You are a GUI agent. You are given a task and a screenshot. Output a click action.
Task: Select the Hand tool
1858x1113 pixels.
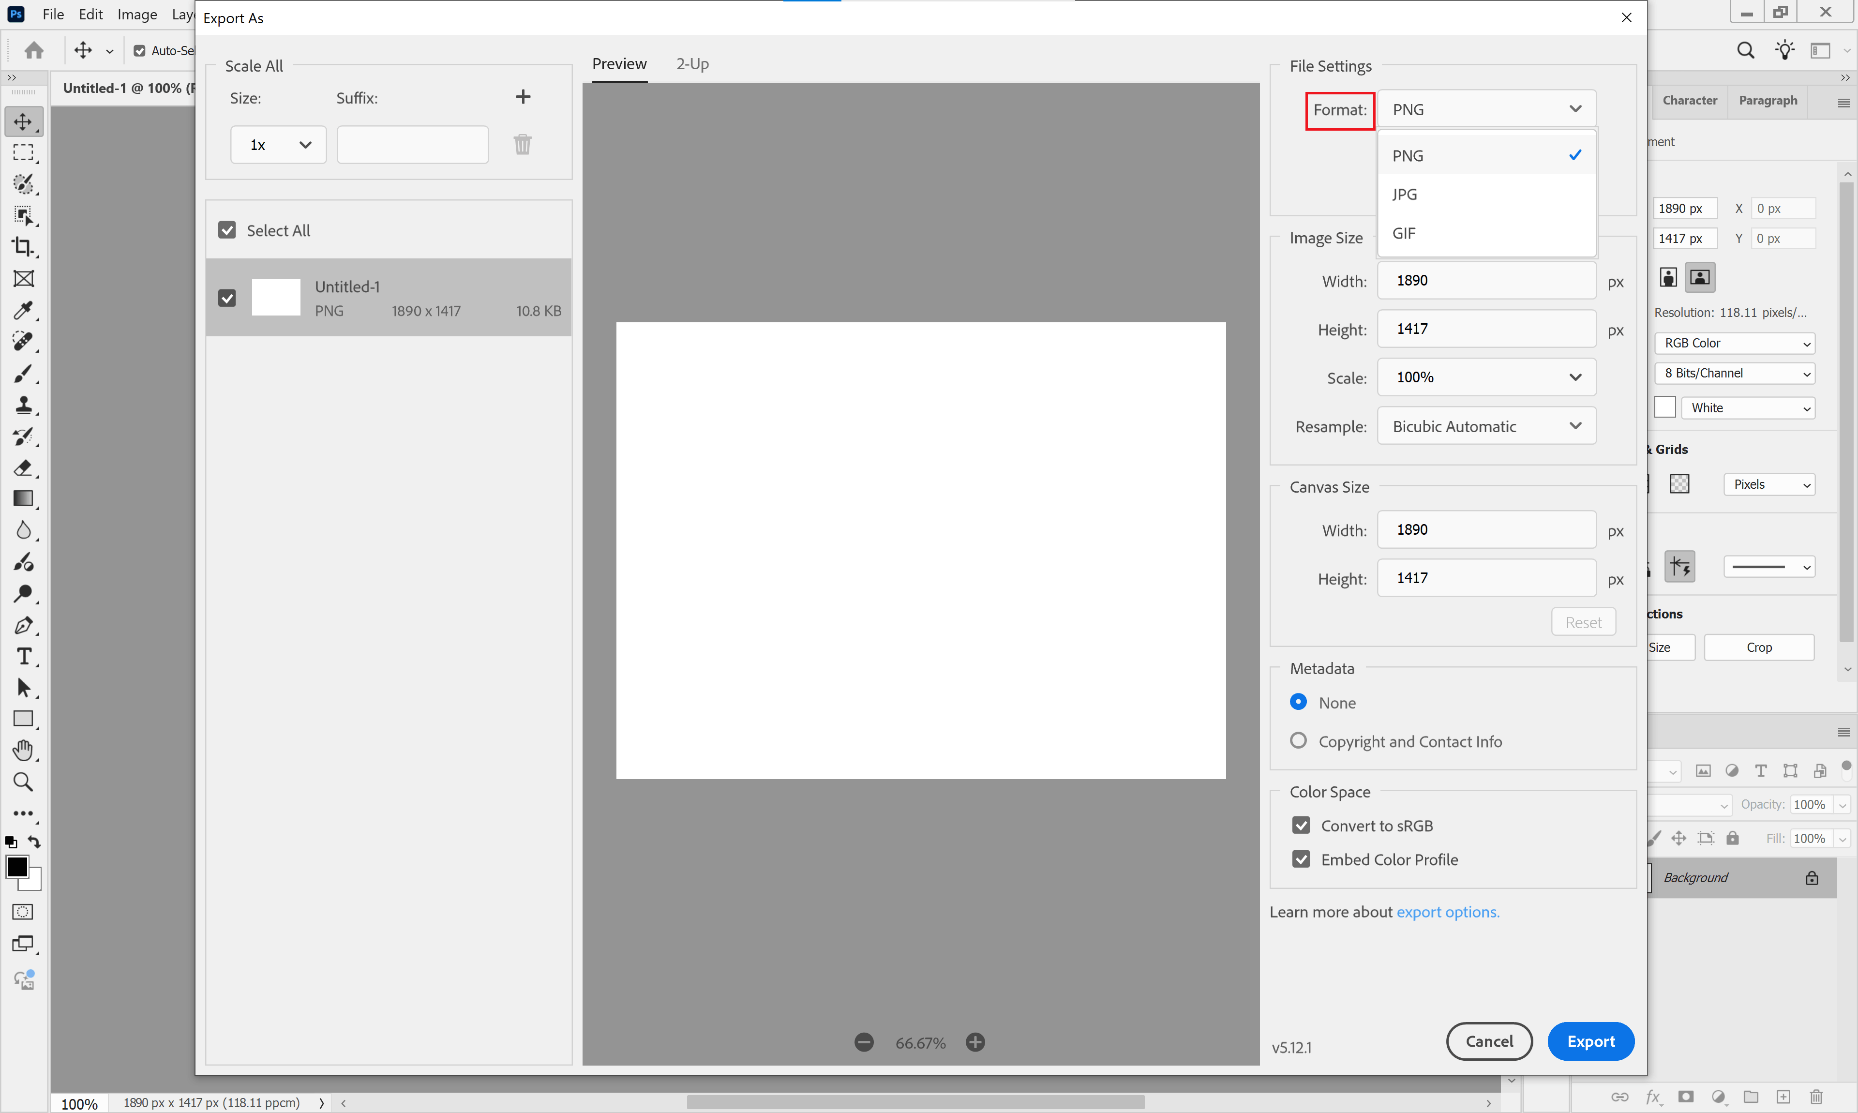point(23,750)
